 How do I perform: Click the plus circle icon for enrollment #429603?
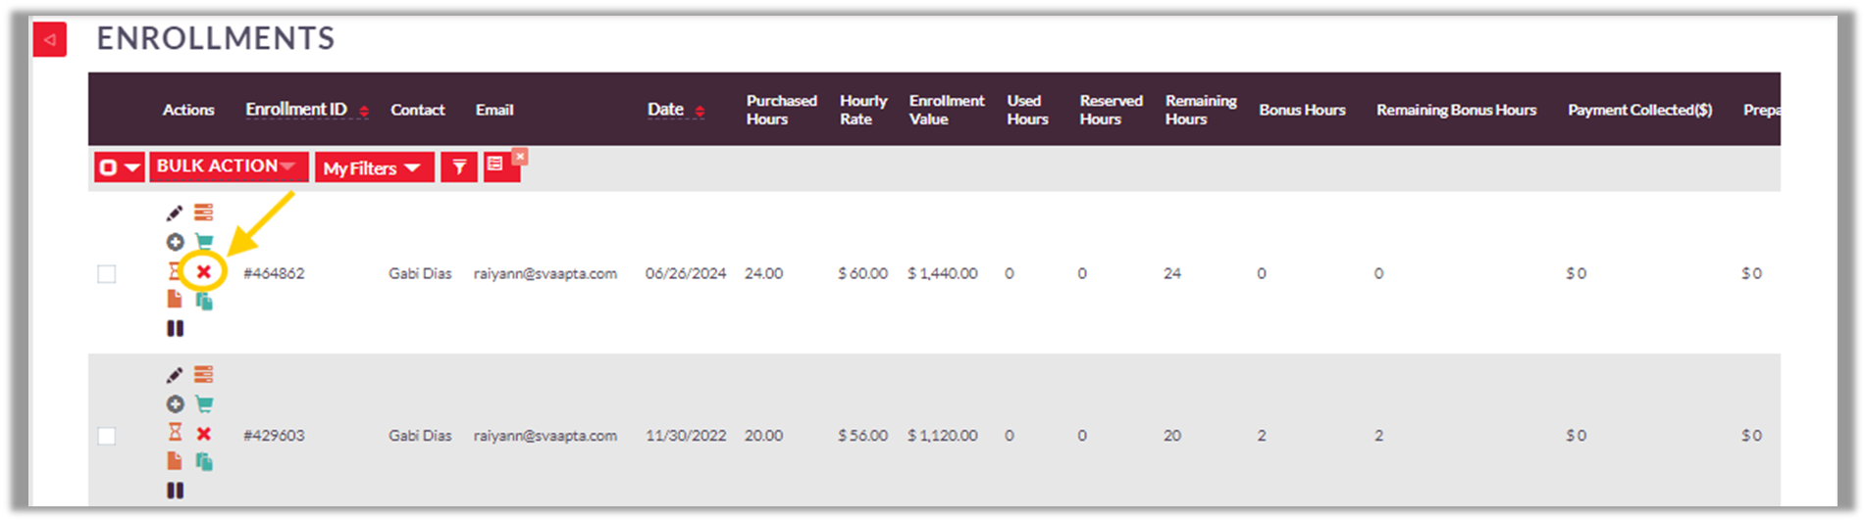pyautogui.click(x=175, y=403)
